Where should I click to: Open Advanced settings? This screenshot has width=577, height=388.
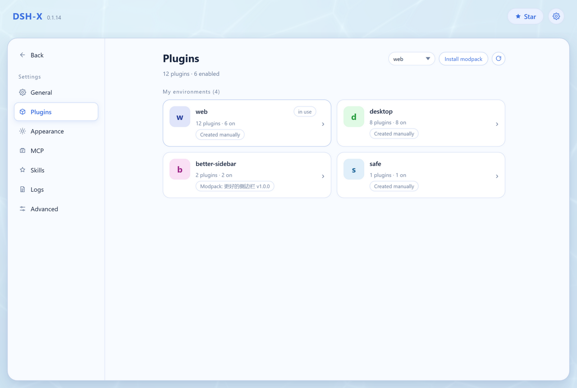56,209
